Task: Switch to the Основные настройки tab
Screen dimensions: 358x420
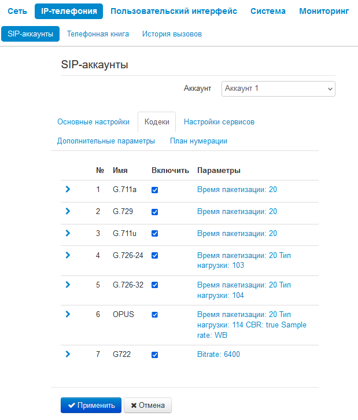Action: pos(93,122)
